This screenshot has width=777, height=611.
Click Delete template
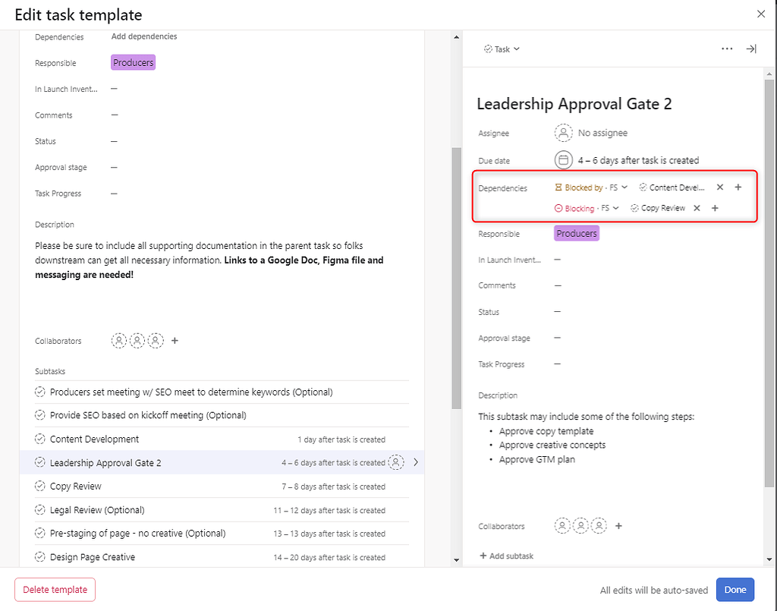[x=55, y=590]
